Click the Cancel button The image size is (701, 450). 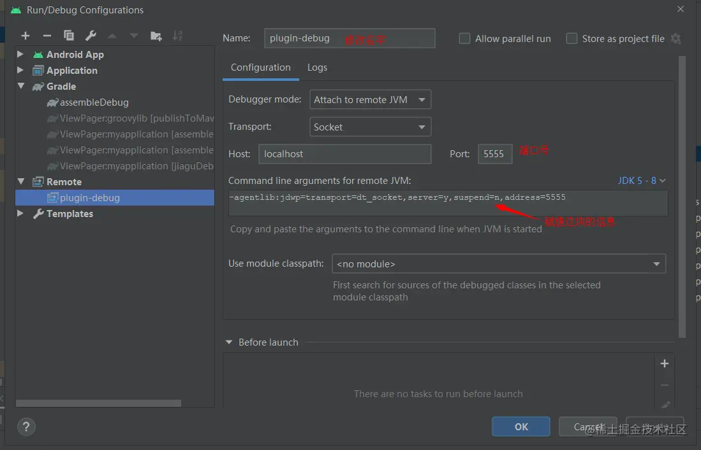(588, 427)
